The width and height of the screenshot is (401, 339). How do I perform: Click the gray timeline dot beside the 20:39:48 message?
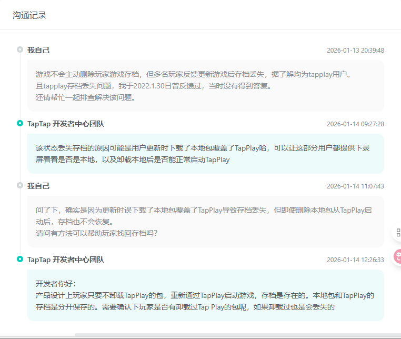click(x=20, y=50)
